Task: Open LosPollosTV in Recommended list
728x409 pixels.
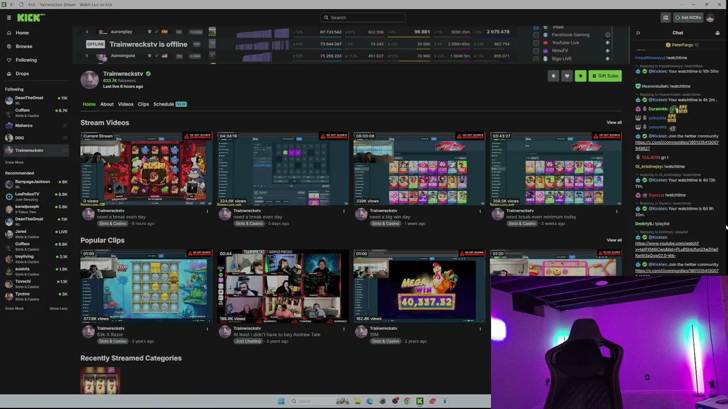Action: coord(36,196)
